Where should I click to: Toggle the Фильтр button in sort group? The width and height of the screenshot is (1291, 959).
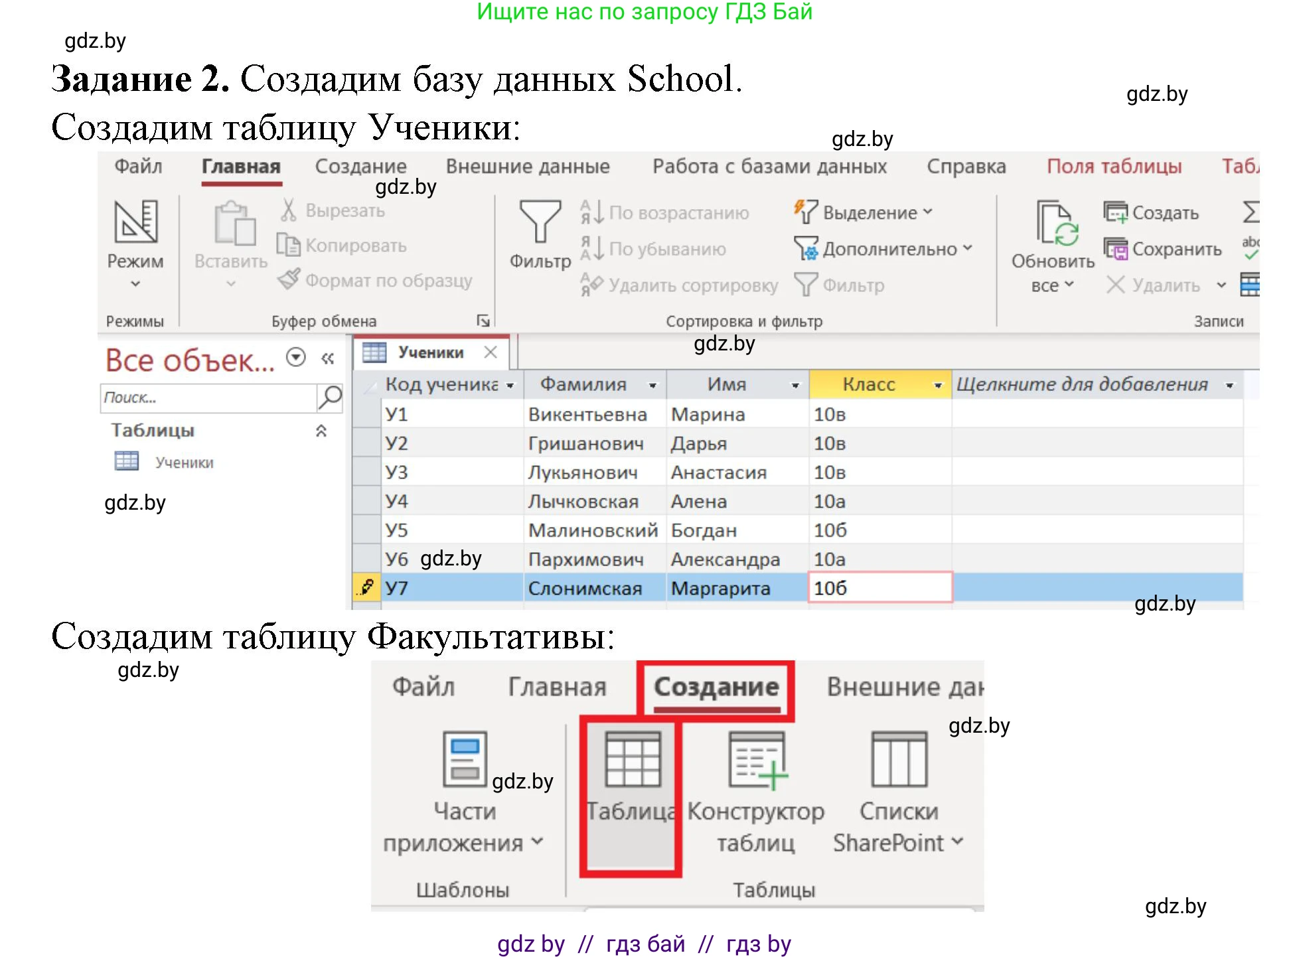[x=840, y=285]
